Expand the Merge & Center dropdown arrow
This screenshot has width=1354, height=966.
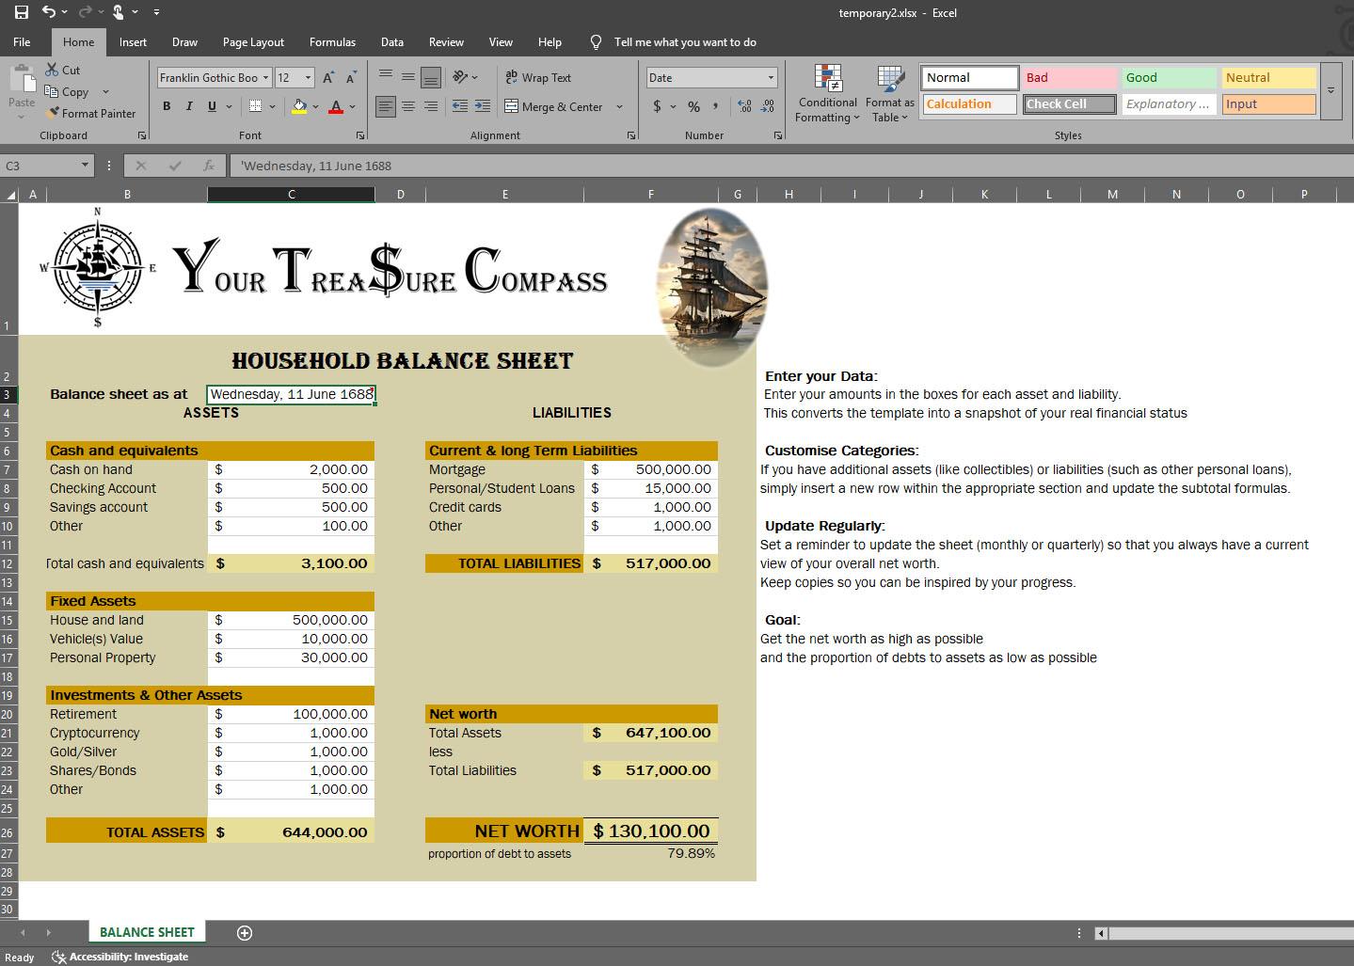(619, 106)
